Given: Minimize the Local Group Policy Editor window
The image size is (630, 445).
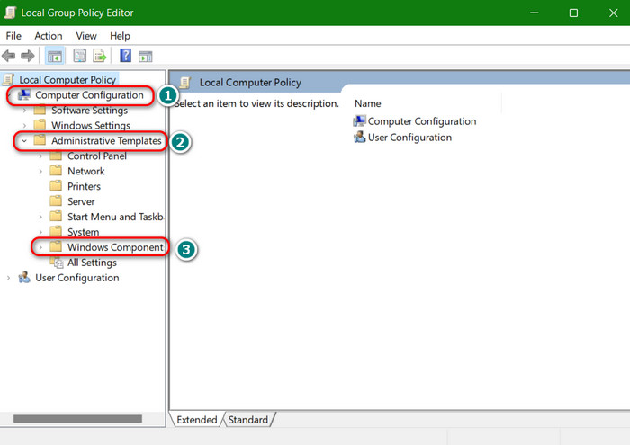Looking at the screenshot, I should (534, 13).
